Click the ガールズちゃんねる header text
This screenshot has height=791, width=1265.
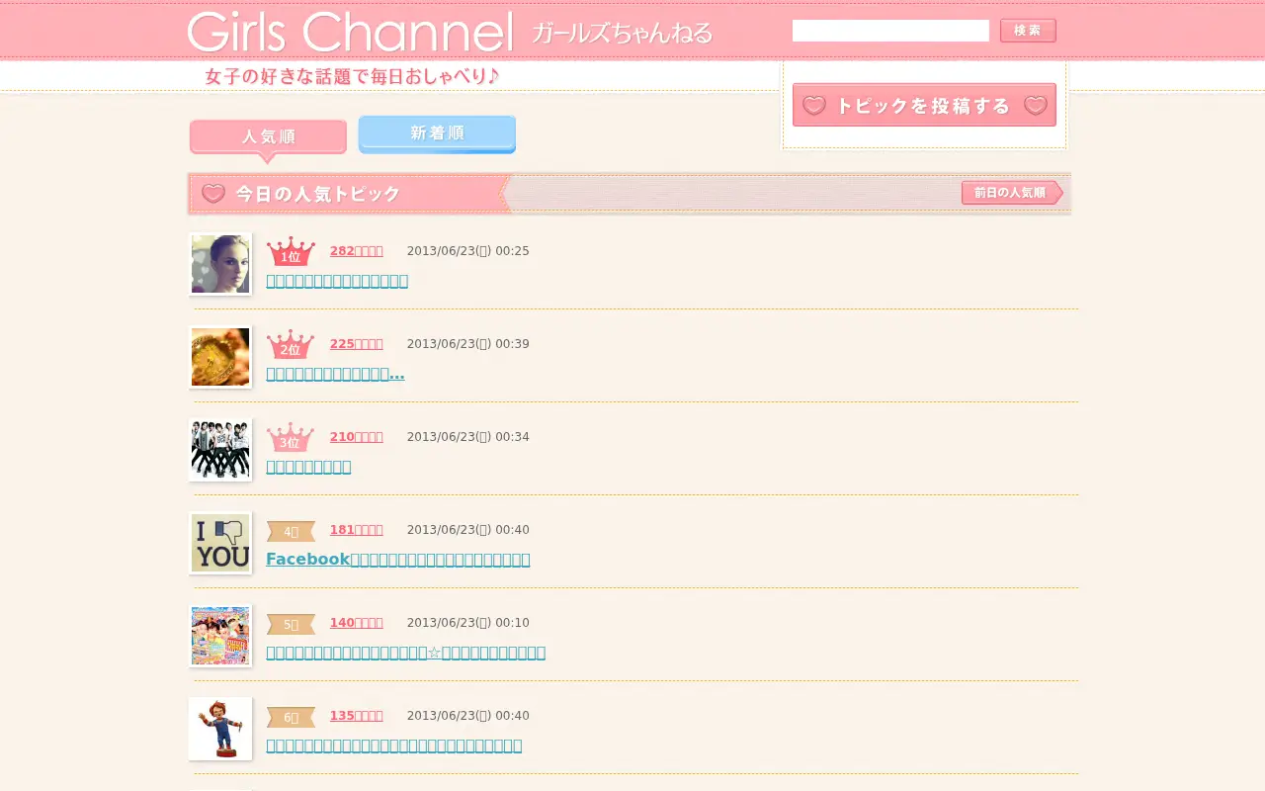coord(622,33)
